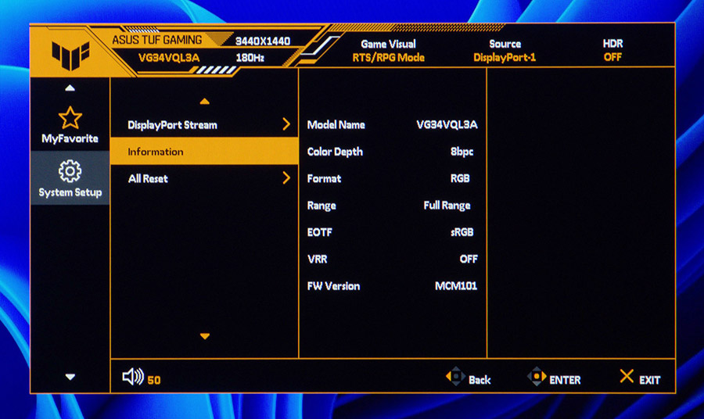Click the HDR header label
Screen dimensions: 704x419
click(612, 44)
